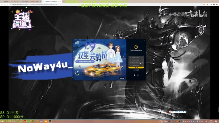Switch to the first bilibili browser tab

[10, 2]
